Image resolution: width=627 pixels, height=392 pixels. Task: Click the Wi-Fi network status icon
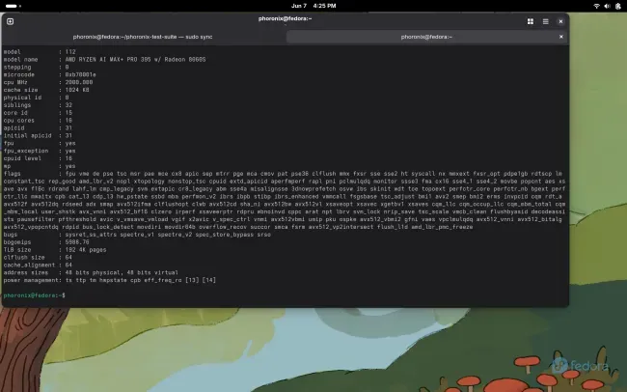(x=596, y=6)
